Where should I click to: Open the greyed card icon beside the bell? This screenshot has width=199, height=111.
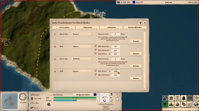point(190,98)
